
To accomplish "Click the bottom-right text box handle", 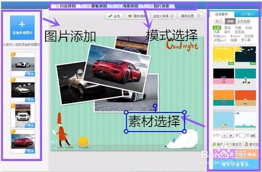I will point(184,132).
